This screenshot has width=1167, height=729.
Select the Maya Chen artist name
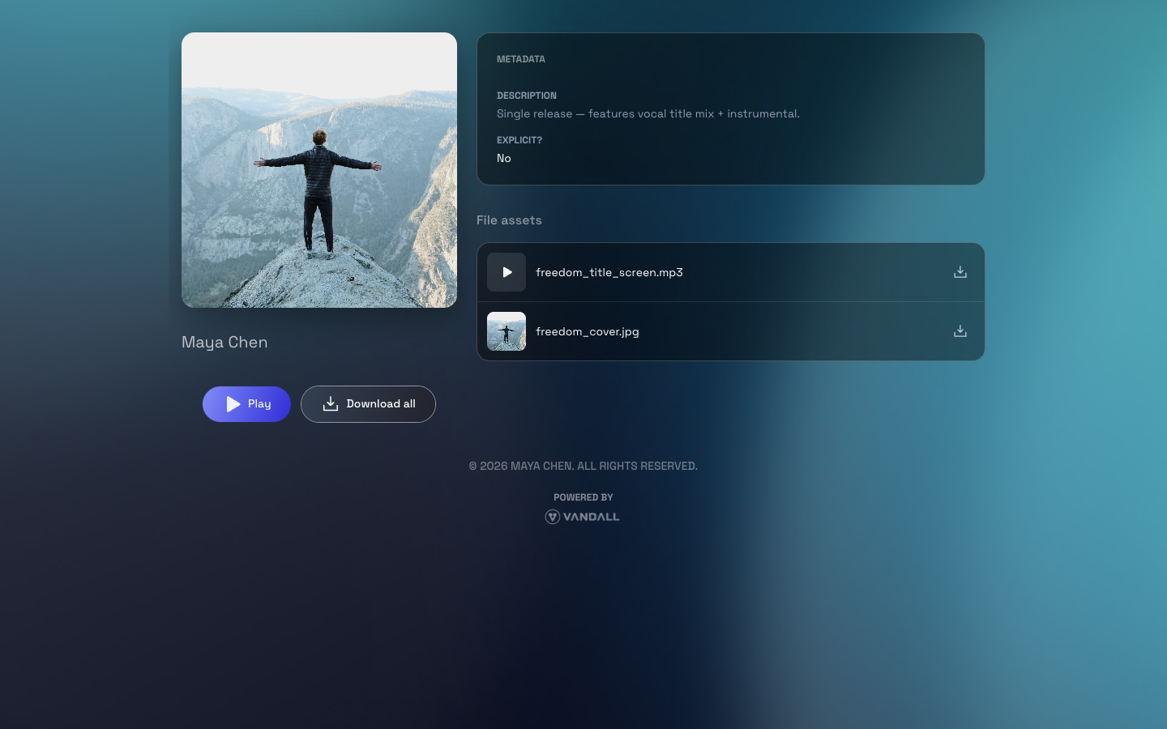[224, 342]
